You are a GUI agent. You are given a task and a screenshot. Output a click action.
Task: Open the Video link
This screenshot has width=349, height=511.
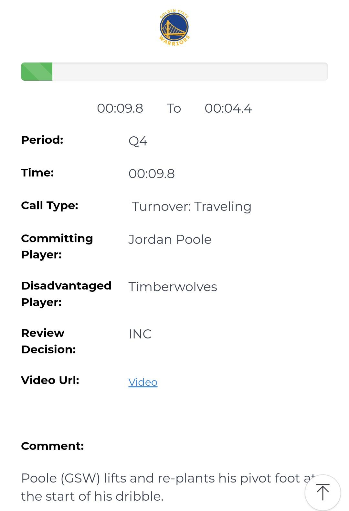tap(143, 382)
